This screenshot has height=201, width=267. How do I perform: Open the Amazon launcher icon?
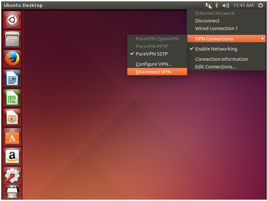pyautogui.click(x=12, y=156)
